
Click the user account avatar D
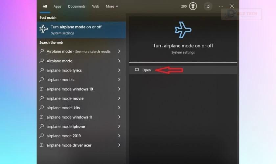point(208,6)
